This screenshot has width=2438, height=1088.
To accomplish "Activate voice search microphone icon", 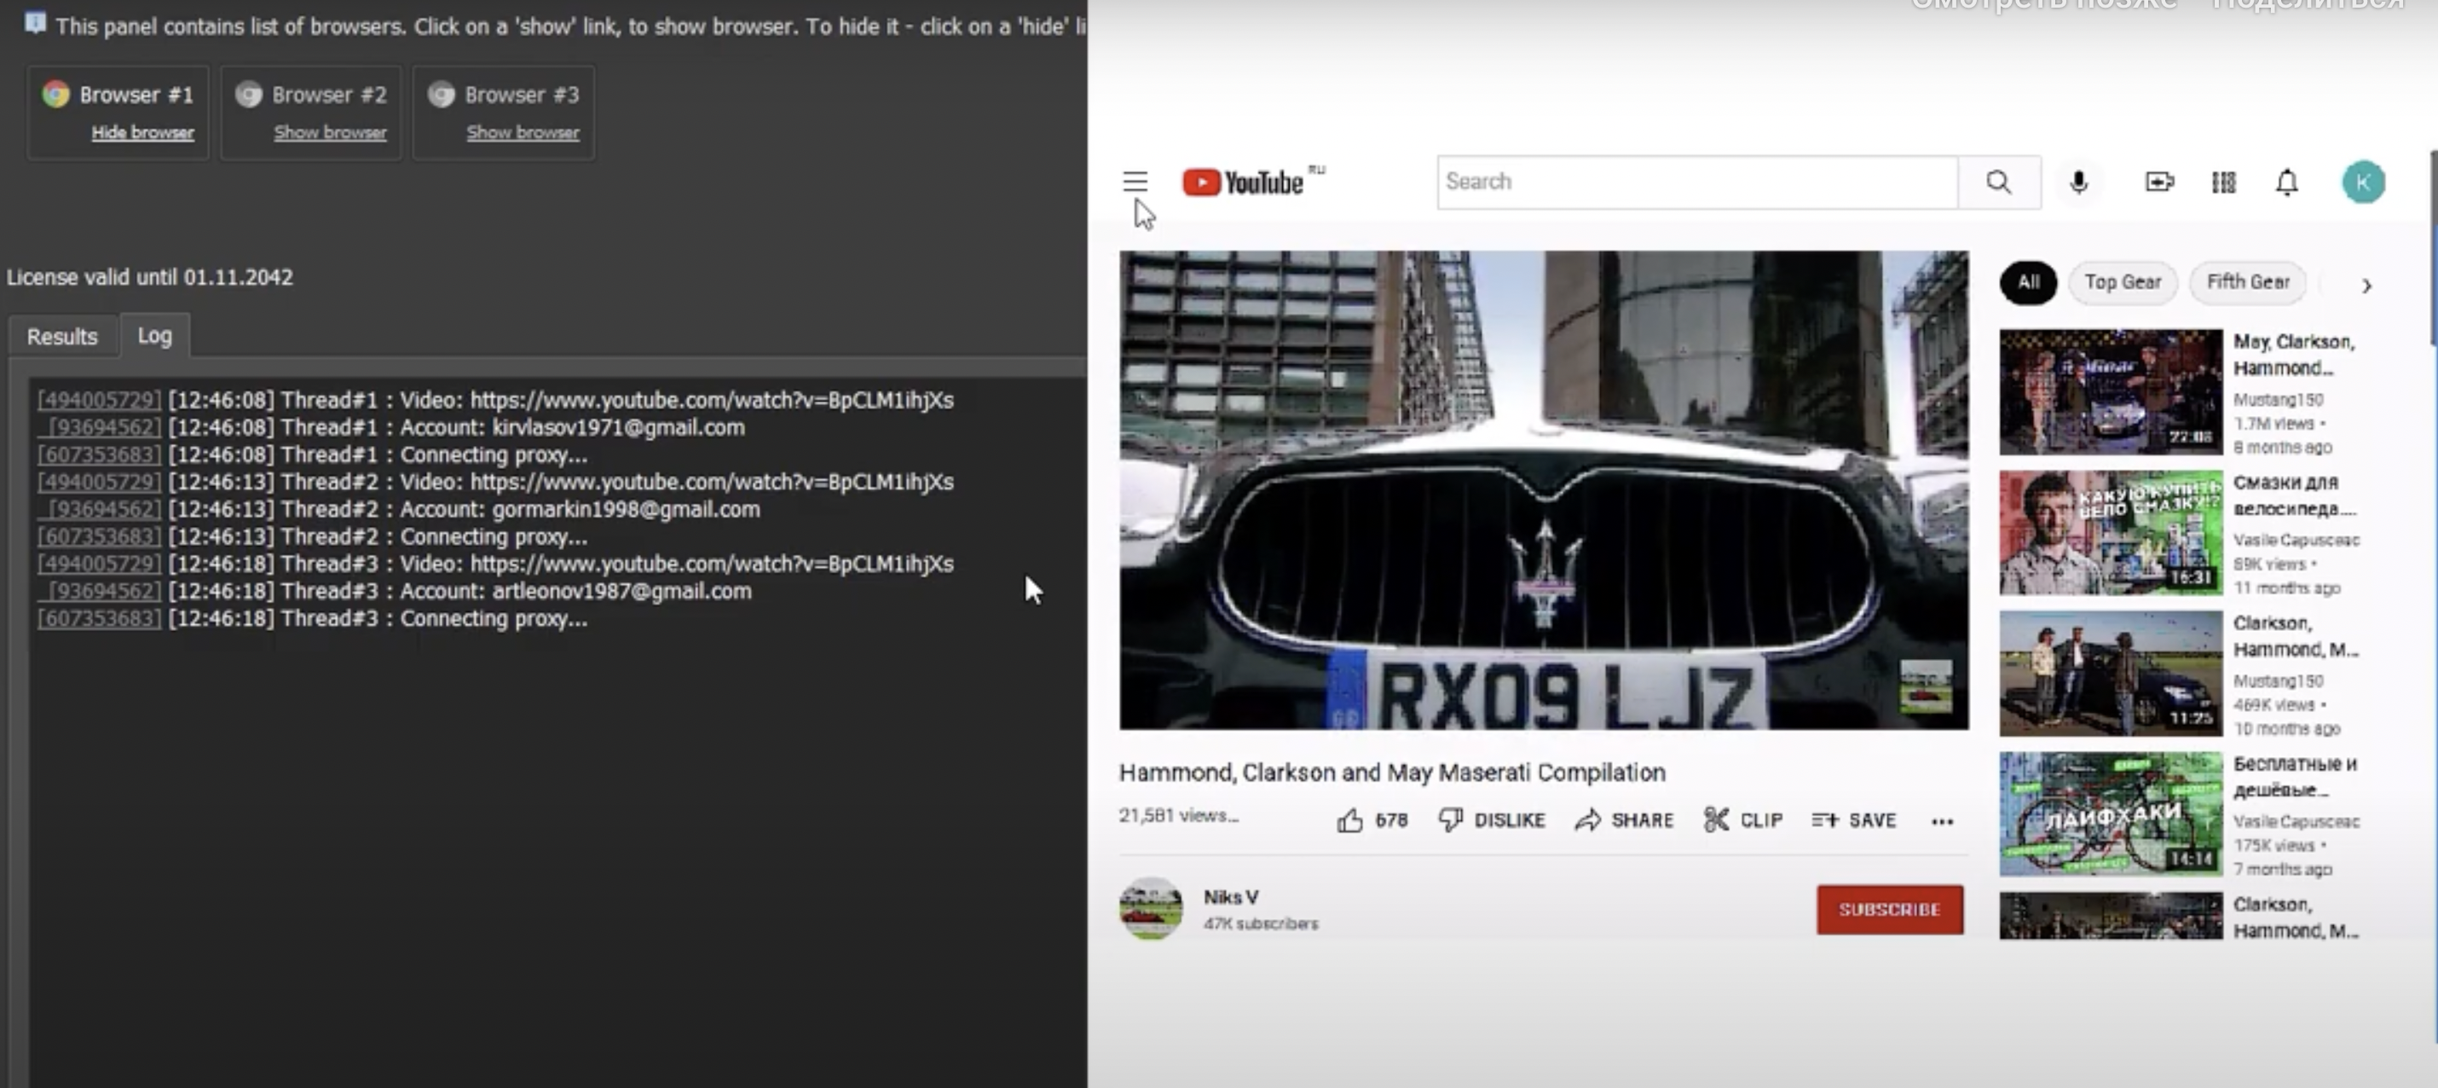I will (2078, 182).
